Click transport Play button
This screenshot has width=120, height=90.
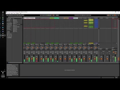(47, 15)
